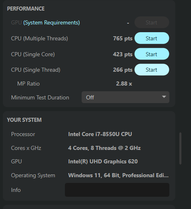191x209 pixels.
Task: Click the 266 pts single thread score
Action: click(123, 70)
